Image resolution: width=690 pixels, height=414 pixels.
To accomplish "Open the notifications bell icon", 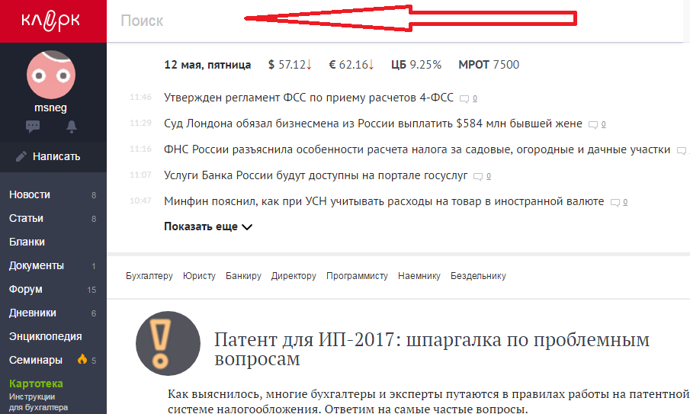I will pyautogui.click(x=72, y=127).
